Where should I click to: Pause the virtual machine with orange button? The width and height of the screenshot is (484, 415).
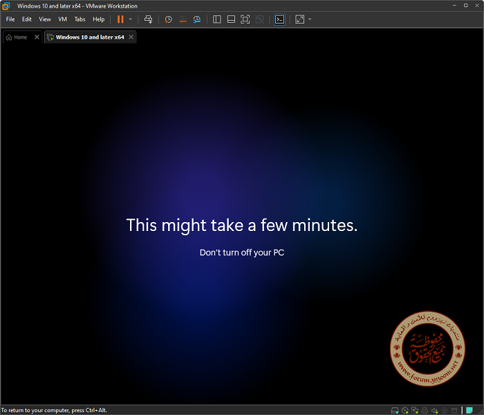point(120,19)
